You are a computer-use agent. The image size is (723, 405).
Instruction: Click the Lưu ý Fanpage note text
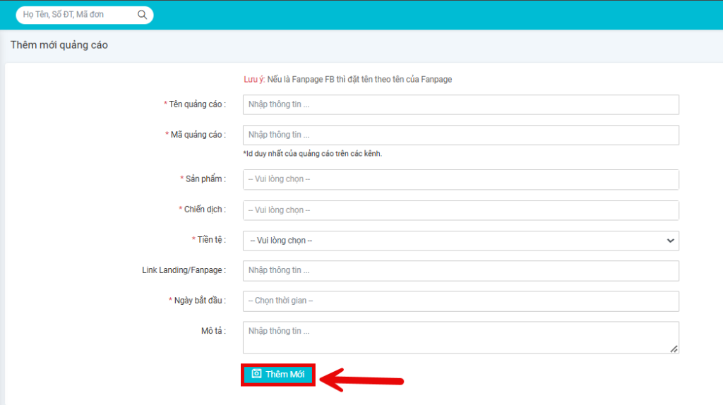(348, 80)
